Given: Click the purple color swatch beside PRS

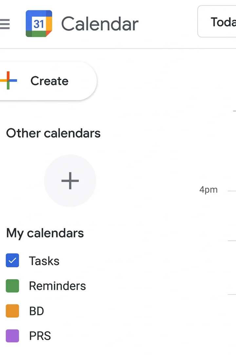Looking at the screenshot, I should 12,336.
